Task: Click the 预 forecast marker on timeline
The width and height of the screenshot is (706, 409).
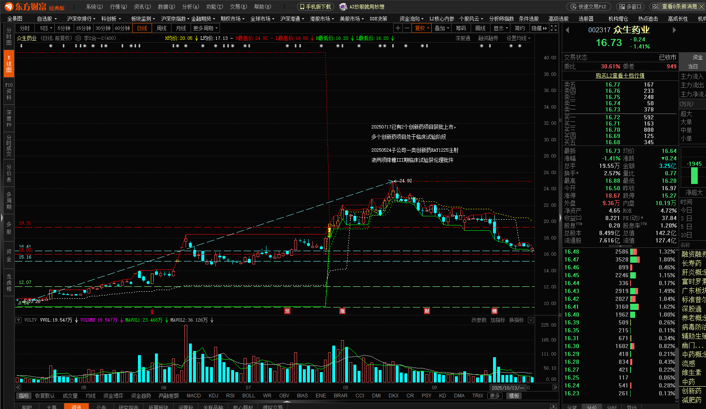Action: coord(288,311)
